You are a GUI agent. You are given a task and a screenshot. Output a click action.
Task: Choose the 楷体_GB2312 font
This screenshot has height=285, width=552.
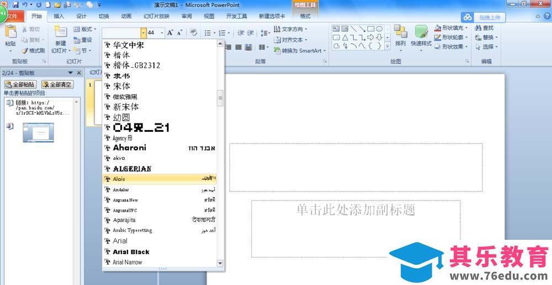tap(160, 66)
